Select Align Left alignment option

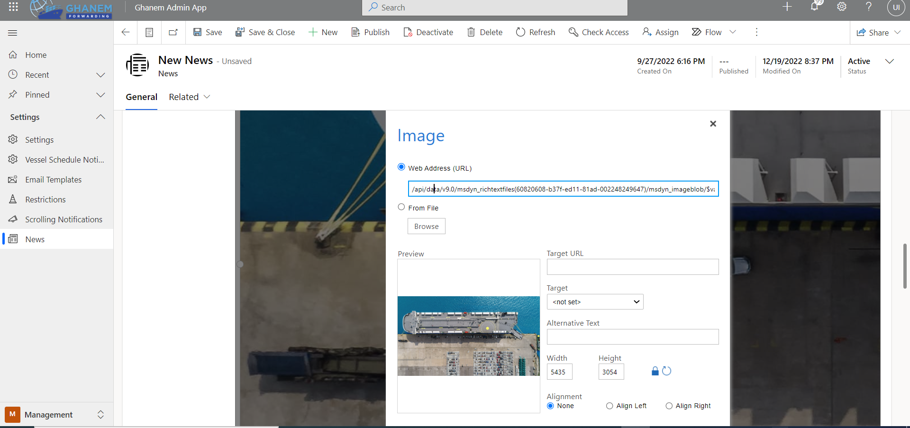point(610,406)
